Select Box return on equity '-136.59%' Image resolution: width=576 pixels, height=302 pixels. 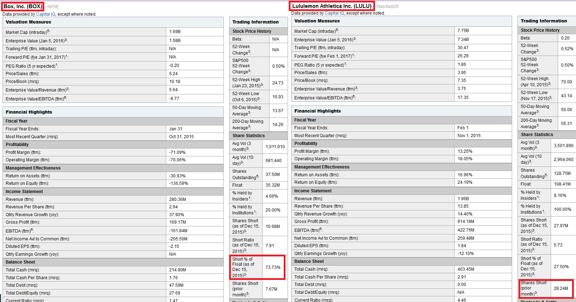coord(178,183)
